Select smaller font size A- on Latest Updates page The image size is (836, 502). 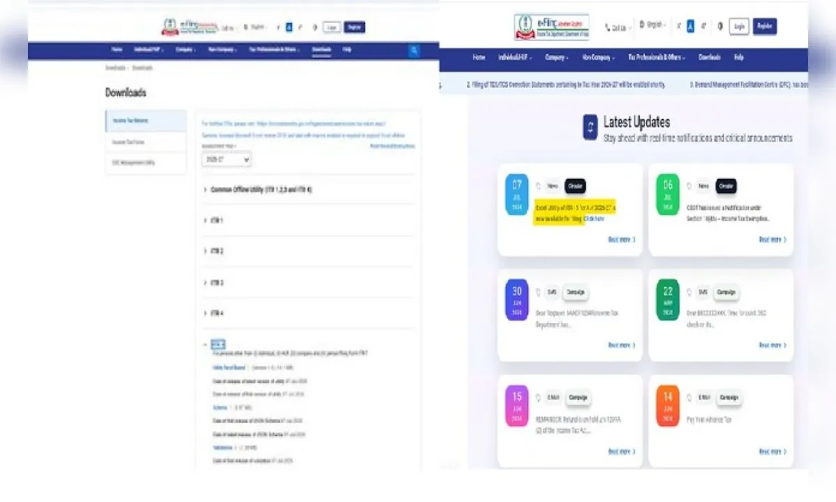[x=679, y=26]
